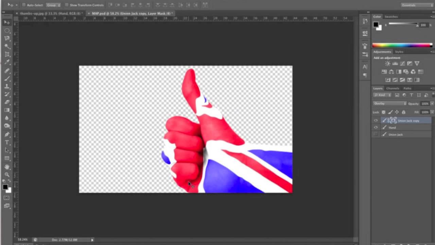The height and width of the screenshot is (245, 435).
Task: Add Color Balance adjustment
Action: coord(391,72)
